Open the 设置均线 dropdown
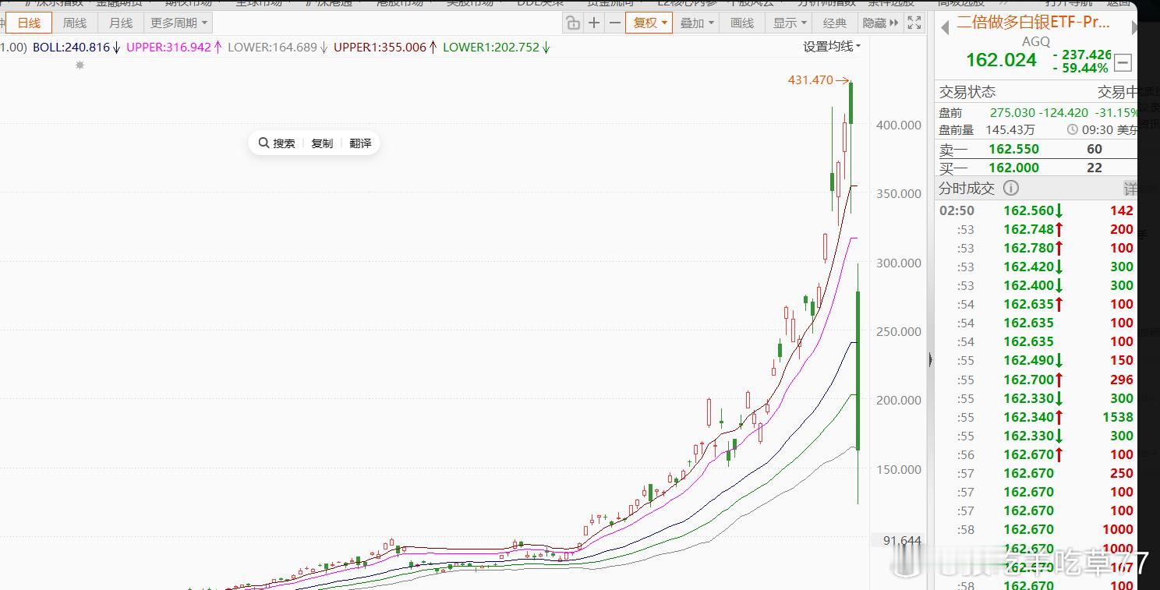 pyautogui.click(x=832, y=47)
